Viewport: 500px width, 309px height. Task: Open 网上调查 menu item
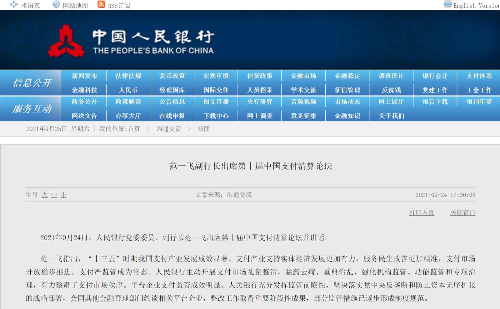[x=260, y=116]
